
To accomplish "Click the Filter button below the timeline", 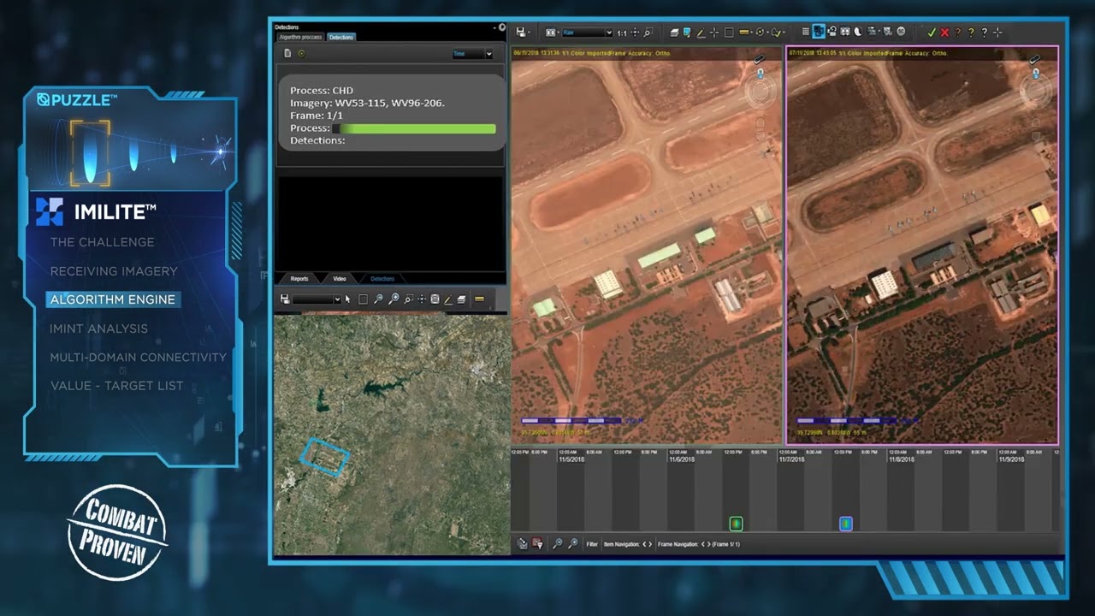I will click(592, 544).
